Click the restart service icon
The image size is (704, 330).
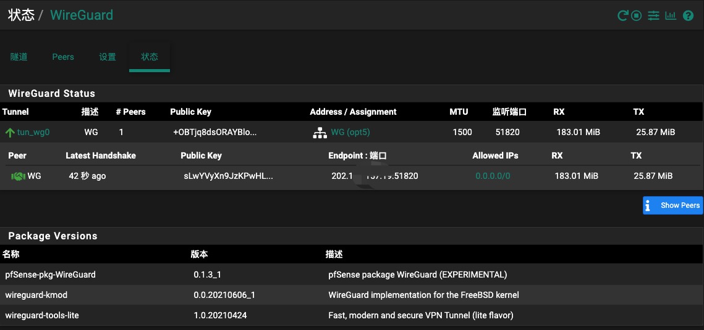pyautogui.click(x=623, y=15)
